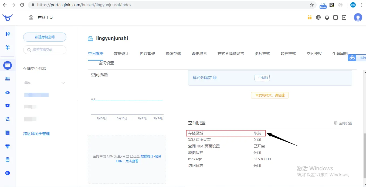Screen dimensions: 366x187
Task: Open the 内容管理 tab
Action: 147,54
